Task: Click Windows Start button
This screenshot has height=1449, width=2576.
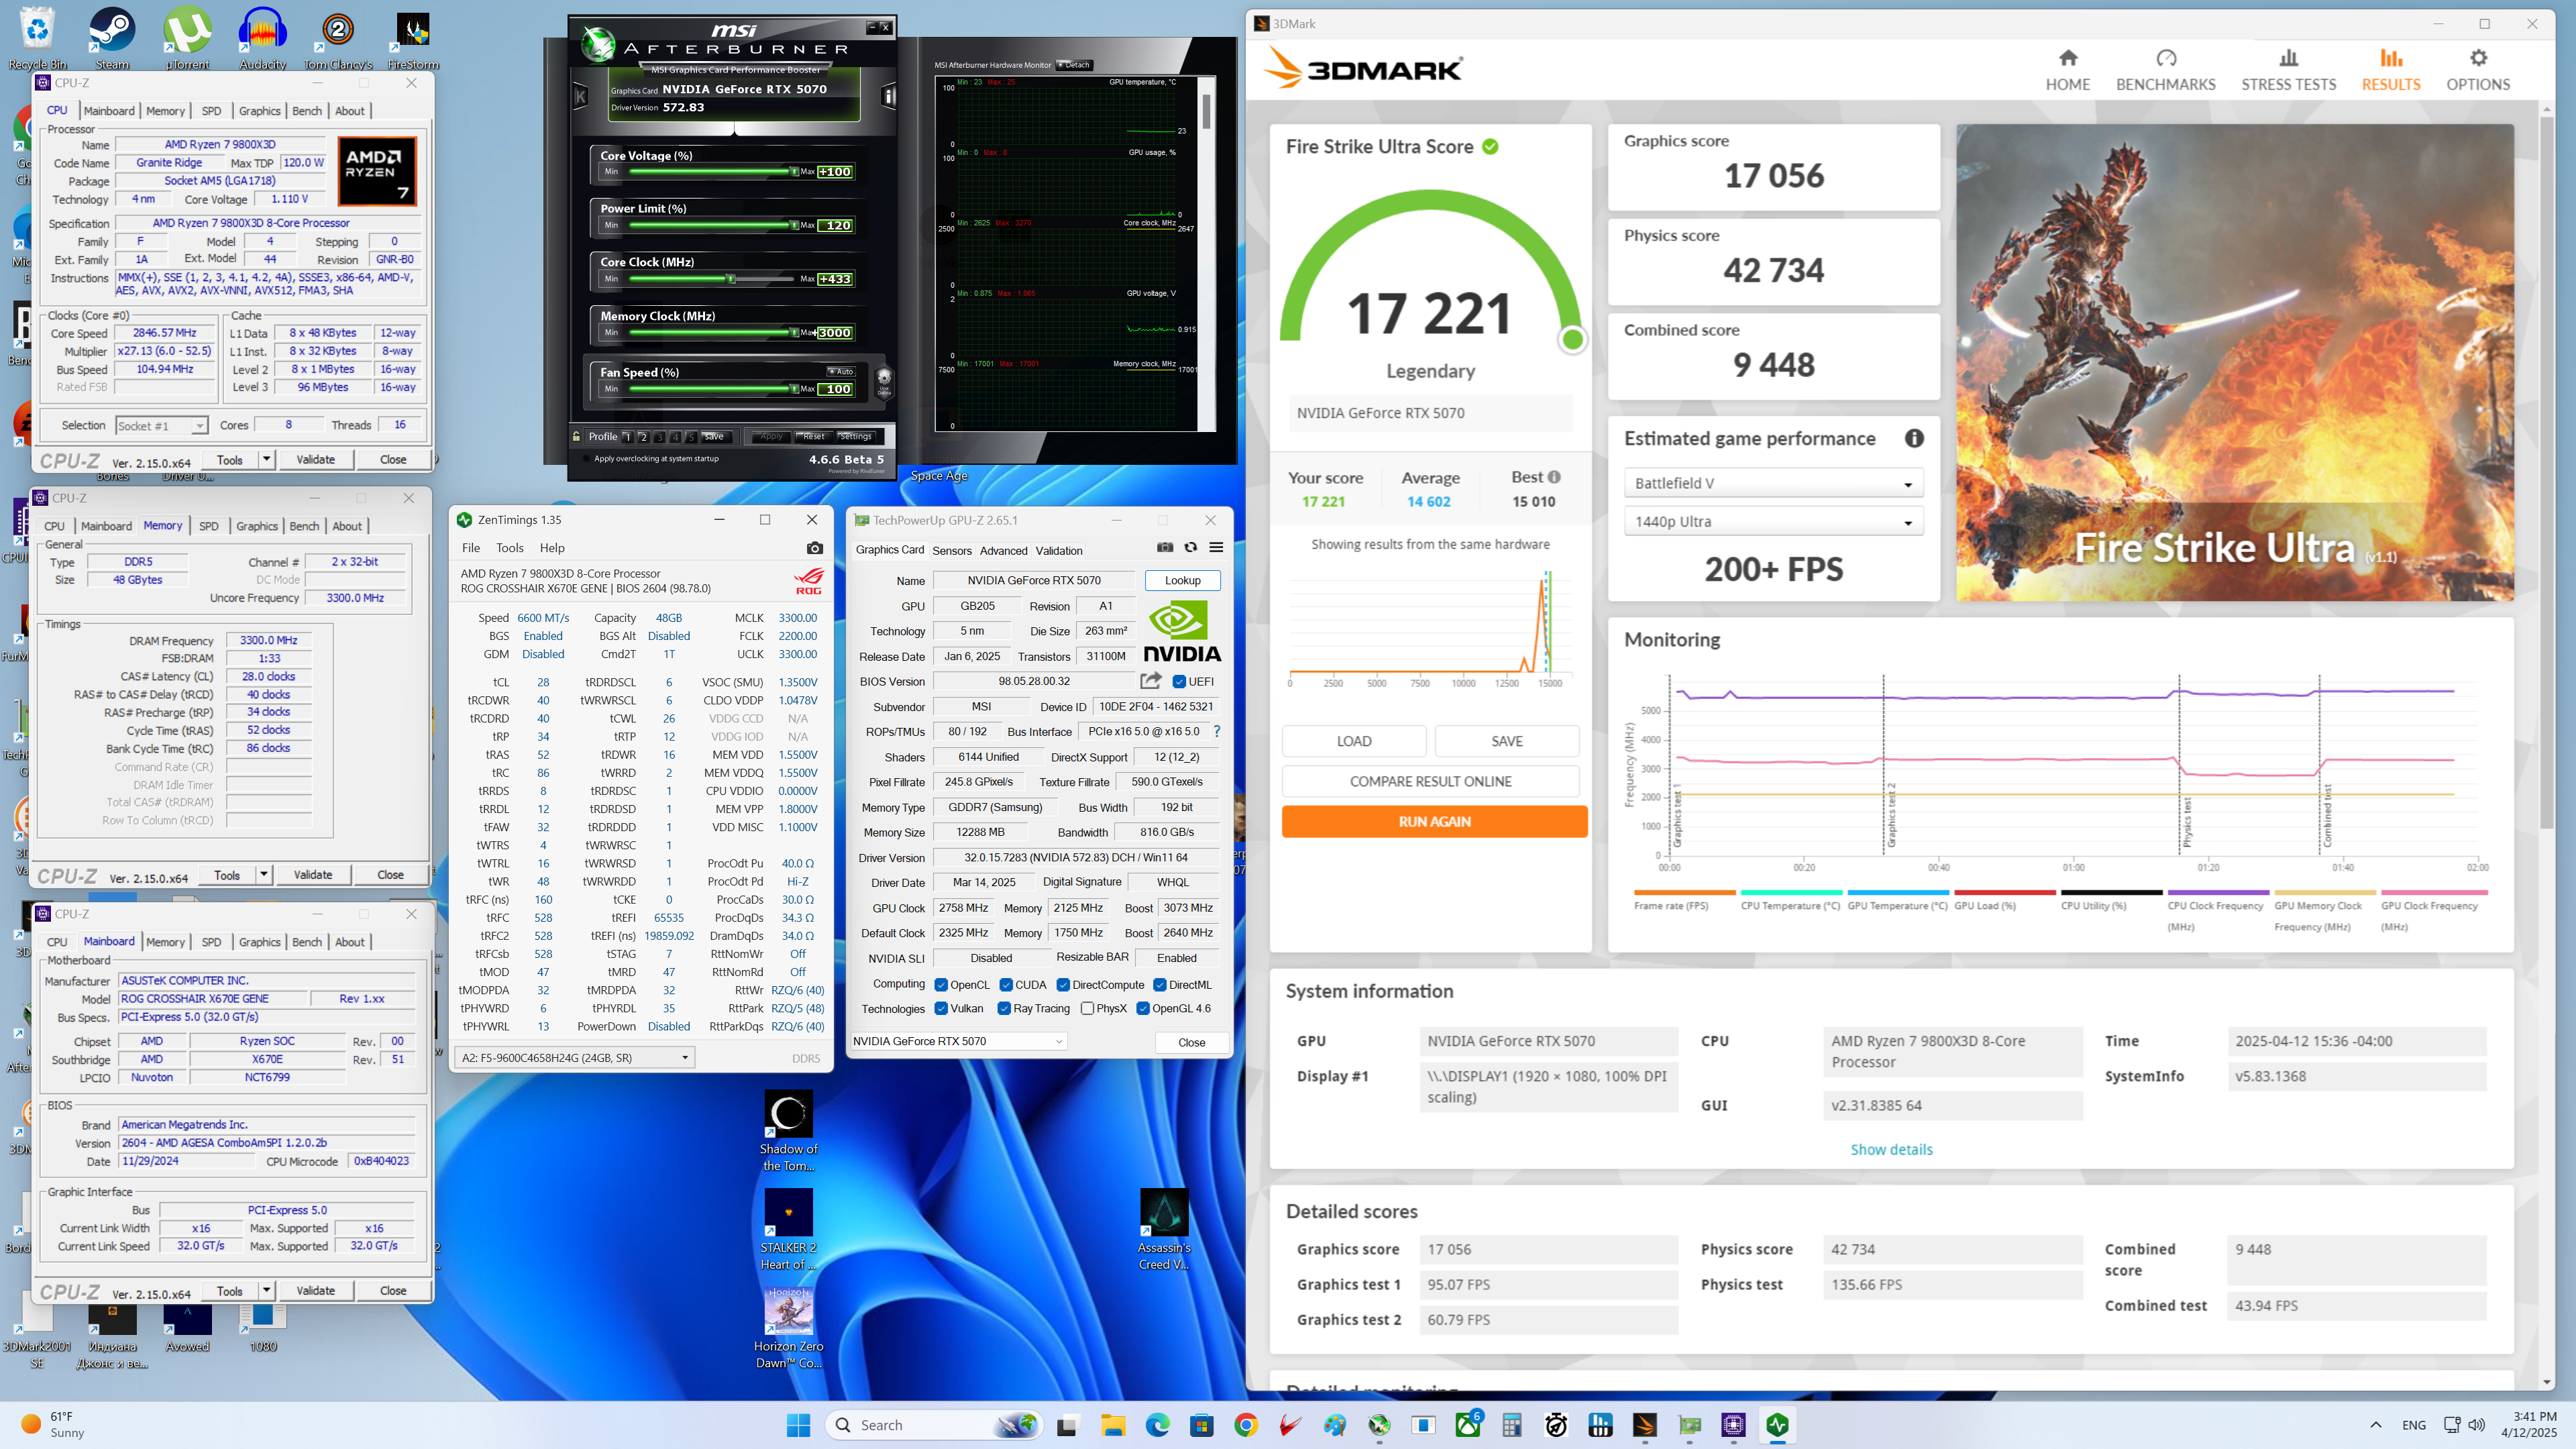Action: click(798, 1425)
